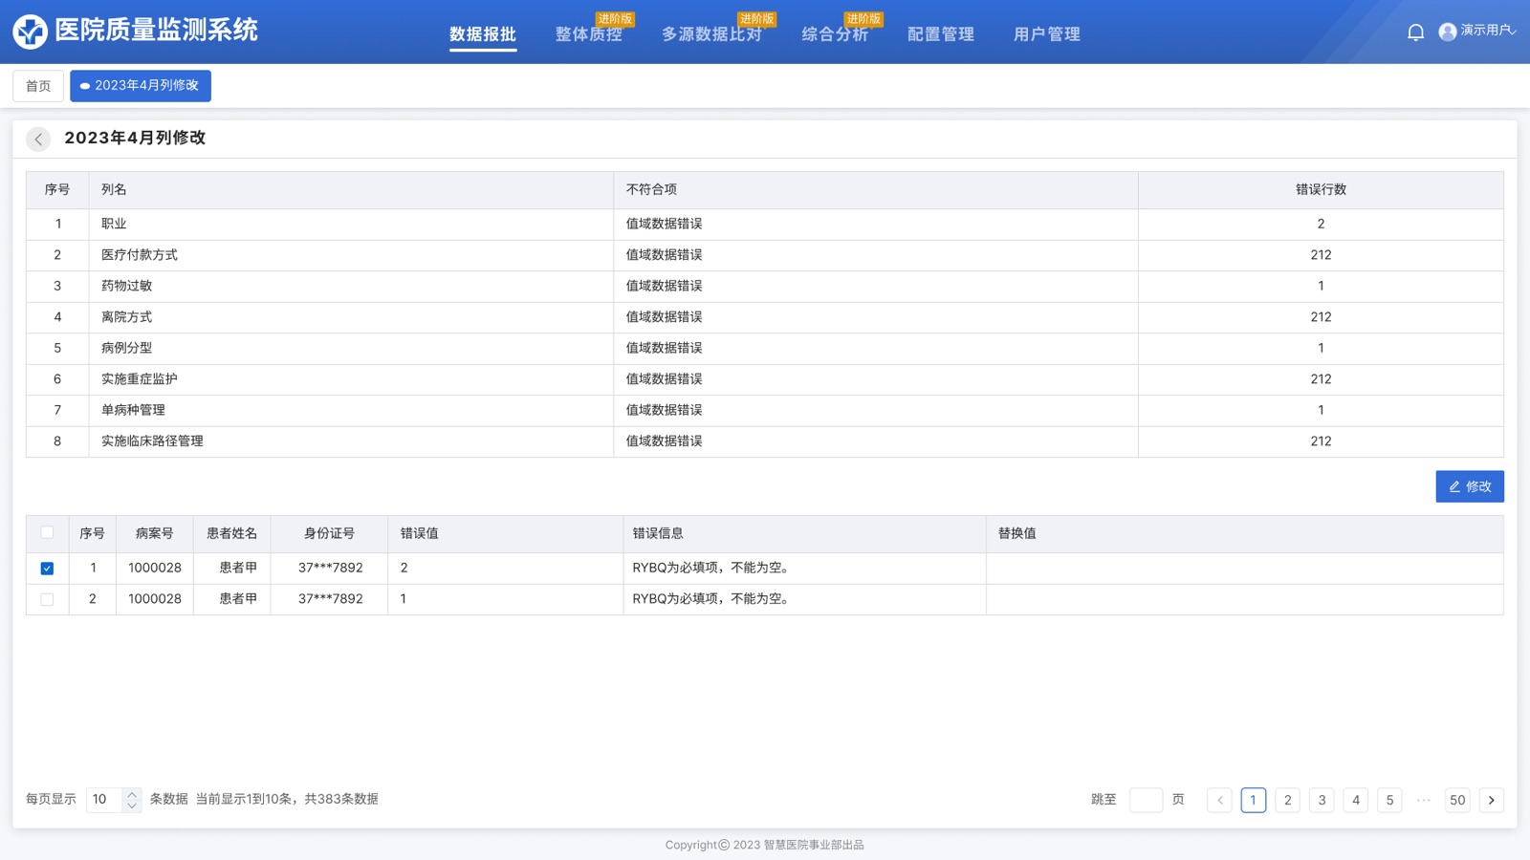Click the 跳至 page number input
This screenshot has width=1530, height=860.
coord(1146,800)
